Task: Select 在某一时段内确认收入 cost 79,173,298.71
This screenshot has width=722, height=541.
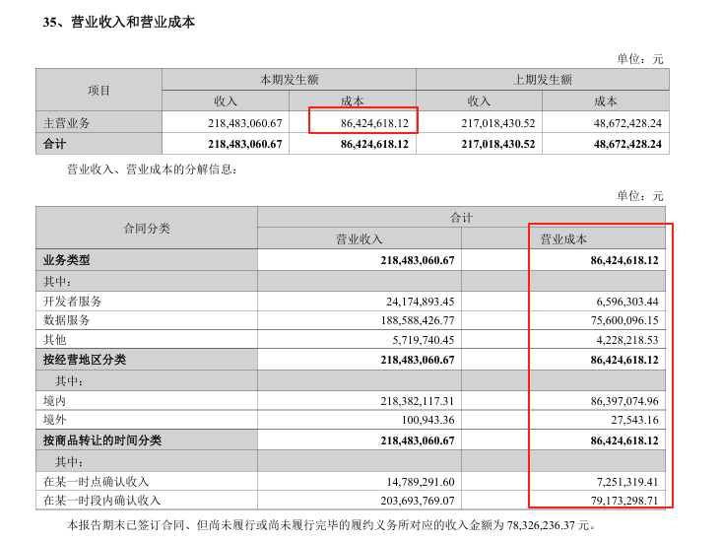Action: coord(612,501)
